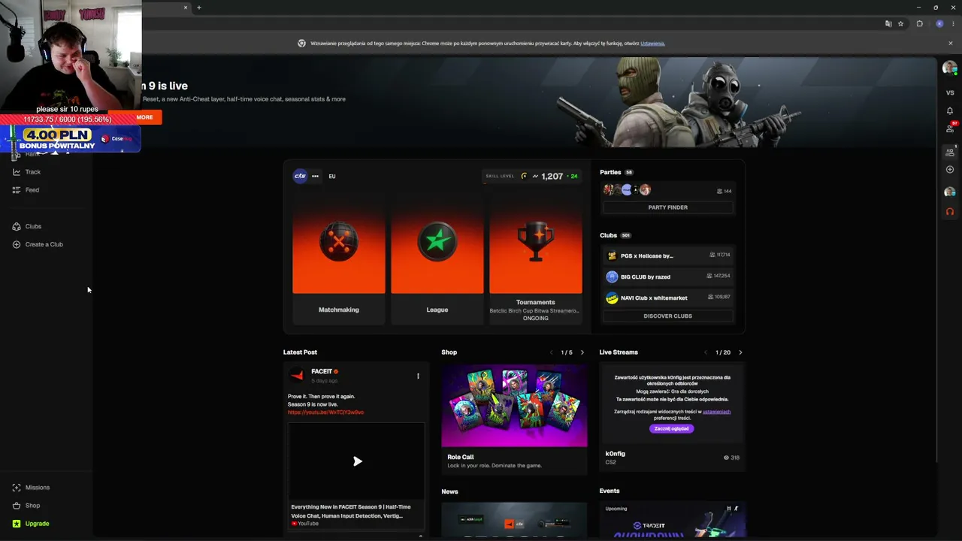This screenshot has height=541, width=962.
Task: Open a new browser tab
Action: pos(198,8)
